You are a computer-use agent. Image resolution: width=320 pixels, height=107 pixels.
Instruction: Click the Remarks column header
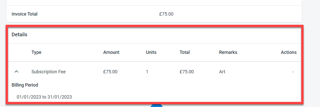228,52
